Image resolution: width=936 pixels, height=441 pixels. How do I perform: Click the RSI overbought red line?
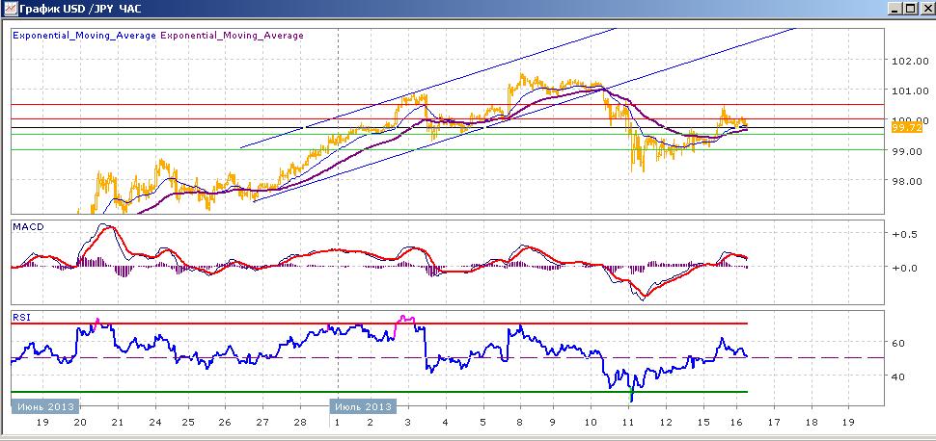379,324
